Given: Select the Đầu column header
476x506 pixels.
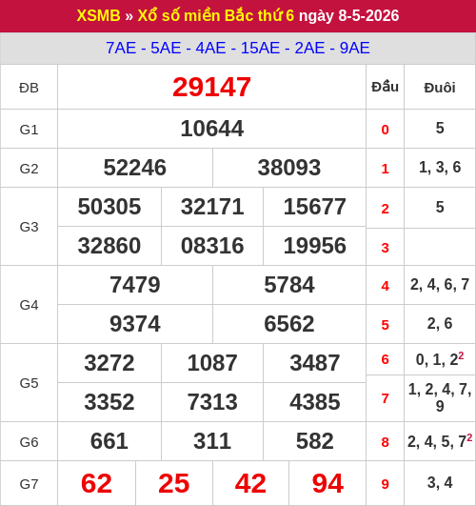Looking at the screenshot, I should click(x=385, y=87).
